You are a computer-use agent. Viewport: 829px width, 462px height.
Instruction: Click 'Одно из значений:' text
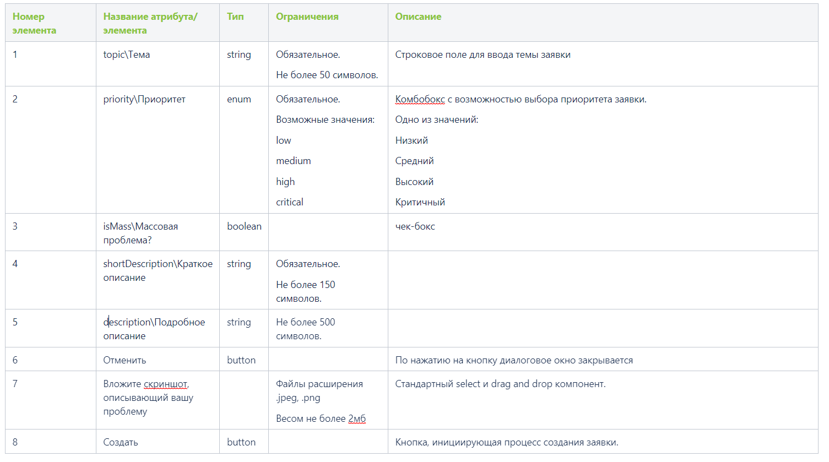[x=437, y=119]
